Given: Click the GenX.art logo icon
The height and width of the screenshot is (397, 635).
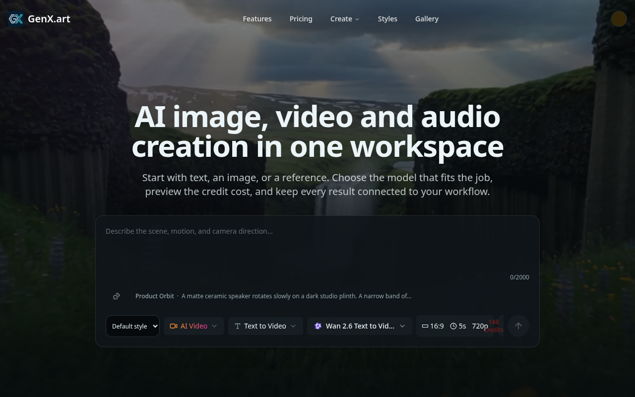Looking at the screenshot, I should tap(16, 19).
